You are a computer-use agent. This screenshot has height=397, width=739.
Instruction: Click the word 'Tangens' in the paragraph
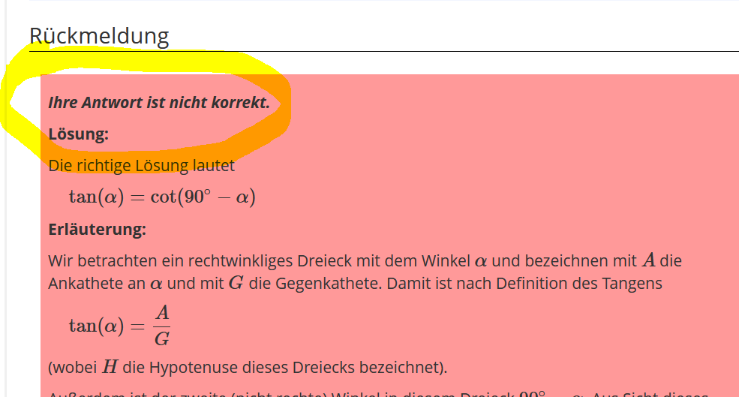pos(634,284)
